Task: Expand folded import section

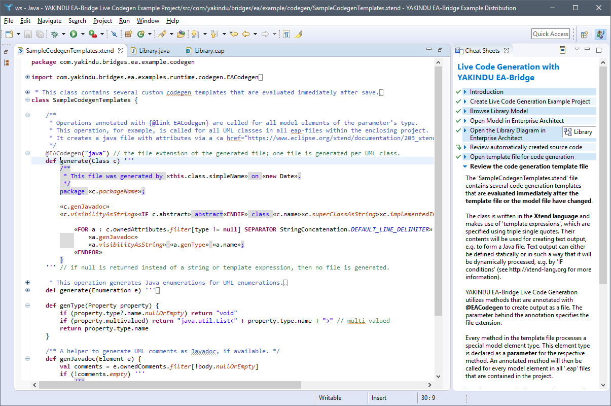Action: [x=27, y=77]
